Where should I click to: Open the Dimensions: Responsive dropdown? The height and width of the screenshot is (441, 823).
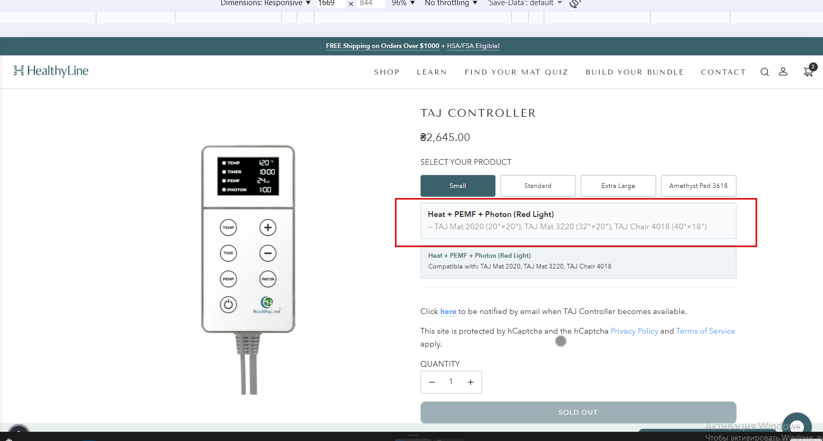coord(266,3)
